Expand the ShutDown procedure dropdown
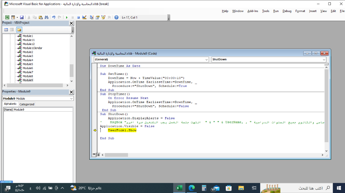Image resolution: width=345 pixels, height=193 pixels. pos(324,59)
